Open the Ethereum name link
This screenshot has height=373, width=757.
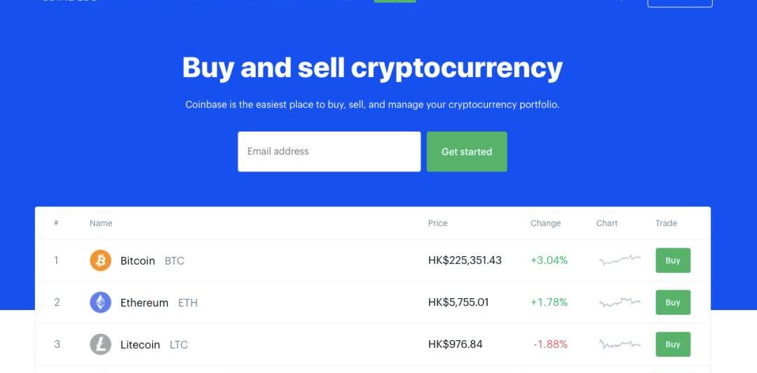point(144,302)
